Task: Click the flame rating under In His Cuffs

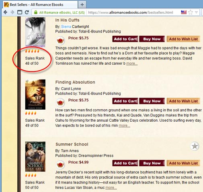Action: (x=32, y=51)
